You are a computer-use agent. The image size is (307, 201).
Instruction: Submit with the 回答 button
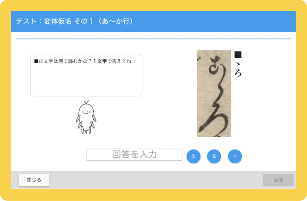279,180
